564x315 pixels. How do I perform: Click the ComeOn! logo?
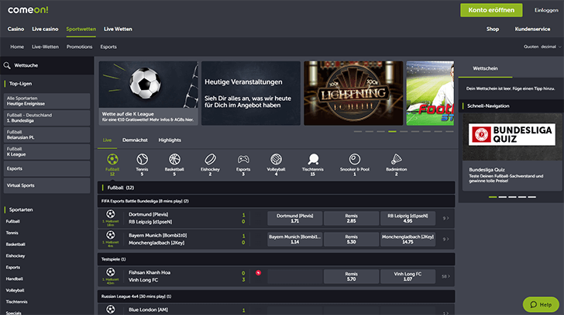click(x=28, y=10)
